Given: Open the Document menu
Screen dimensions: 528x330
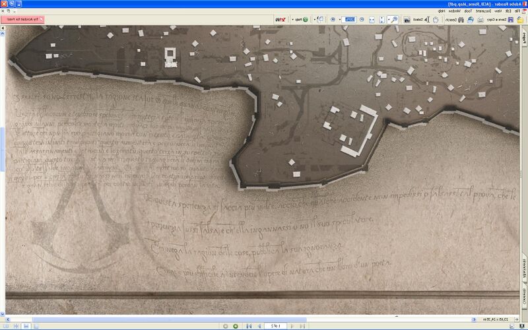Looking at the screenshot, I should [x=483, y=11].
